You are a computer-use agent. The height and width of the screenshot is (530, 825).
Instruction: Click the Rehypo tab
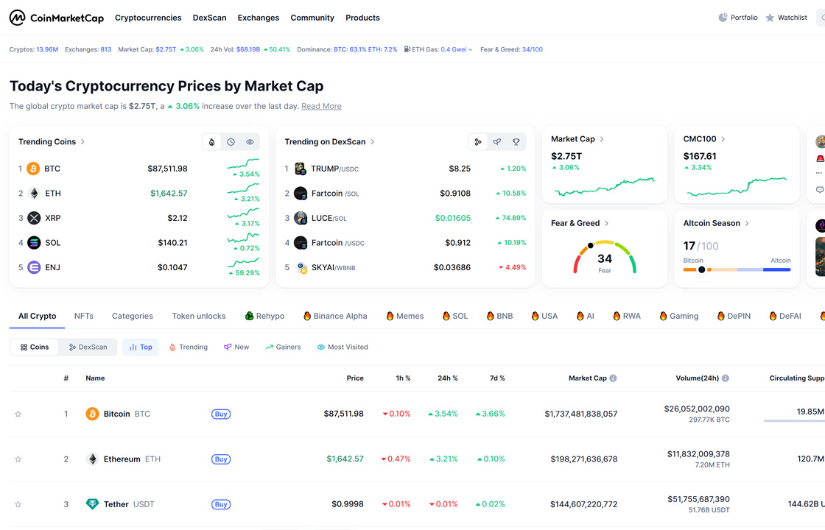pos(264,316)
